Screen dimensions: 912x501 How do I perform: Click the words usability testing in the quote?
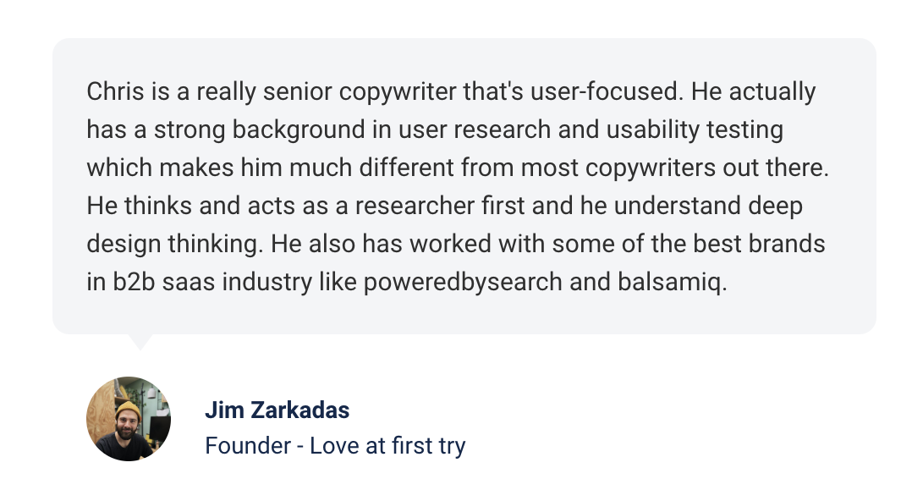[695, 130]
